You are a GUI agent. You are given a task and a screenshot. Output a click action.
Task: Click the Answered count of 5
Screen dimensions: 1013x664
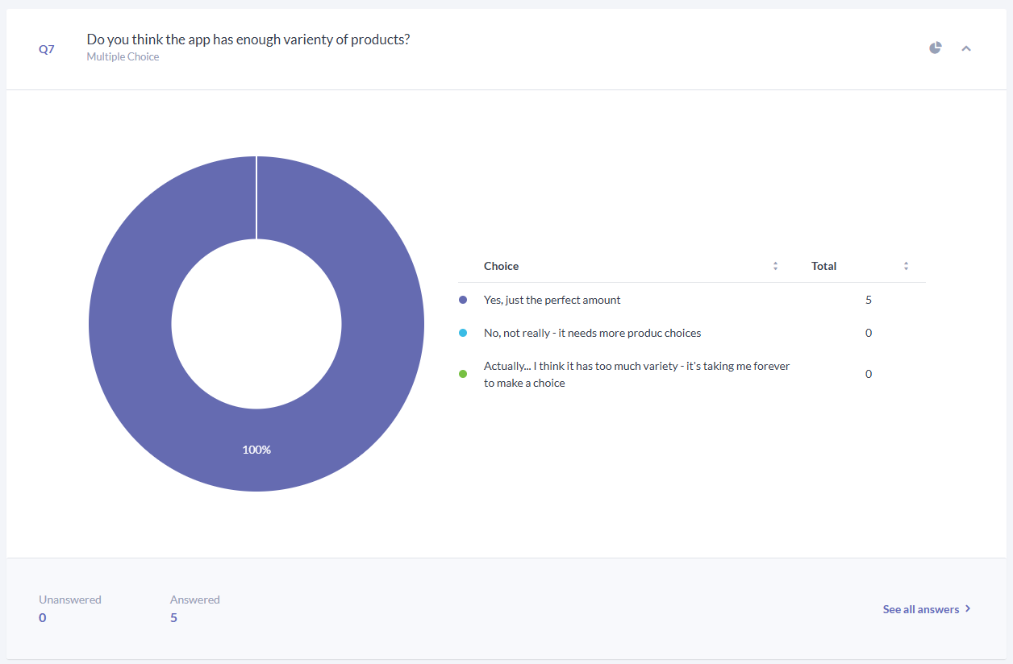[x=173, y=617]
